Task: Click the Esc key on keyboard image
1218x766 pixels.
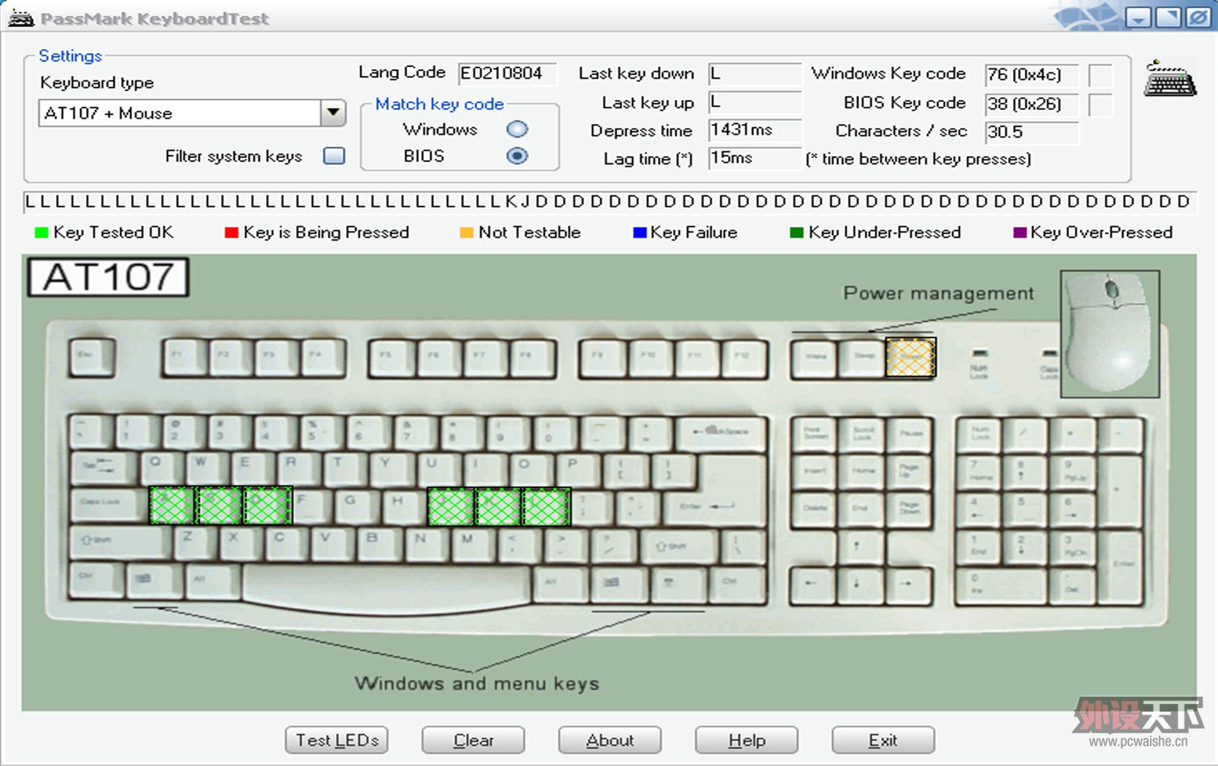Action: pos(91,357)
